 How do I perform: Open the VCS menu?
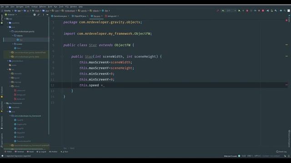click(67, 7)
